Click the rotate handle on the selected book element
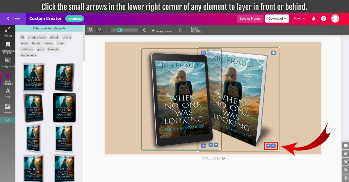 (x=204, y=53)
